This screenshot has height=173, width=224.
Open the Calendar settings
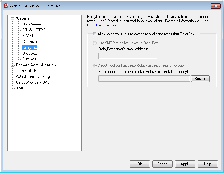click(x=30, y=42)
